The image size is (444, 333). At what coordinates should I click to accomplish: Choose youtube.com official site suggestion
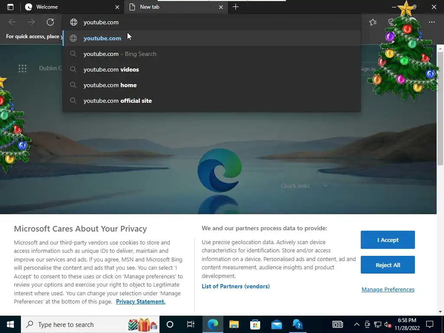pos(211,101)
